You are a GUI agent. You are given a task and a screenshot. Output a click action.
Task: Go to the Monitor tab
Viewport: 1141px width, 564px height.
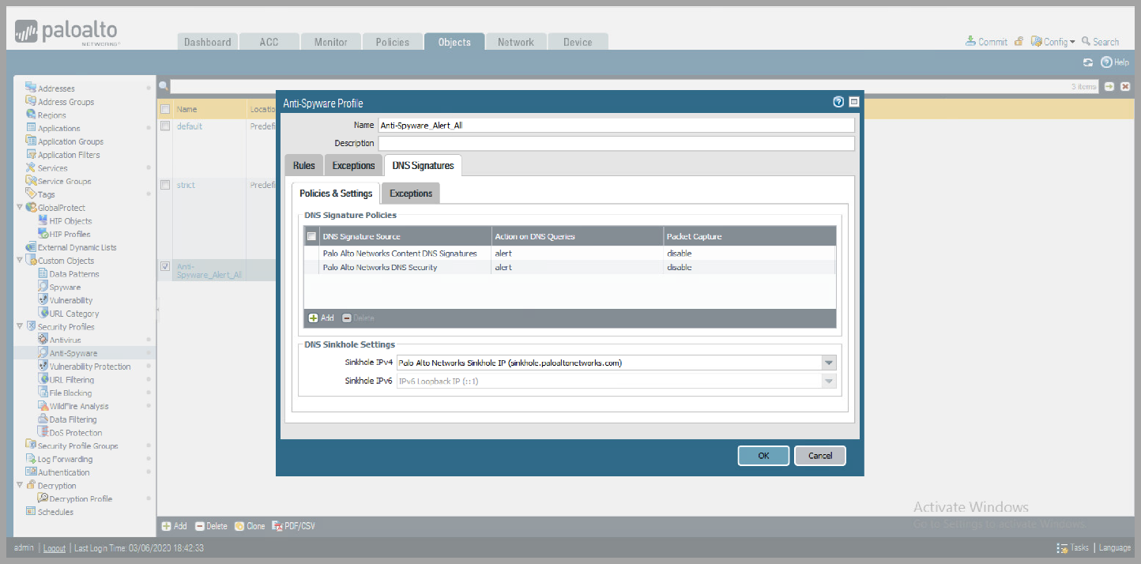(331, 42)
